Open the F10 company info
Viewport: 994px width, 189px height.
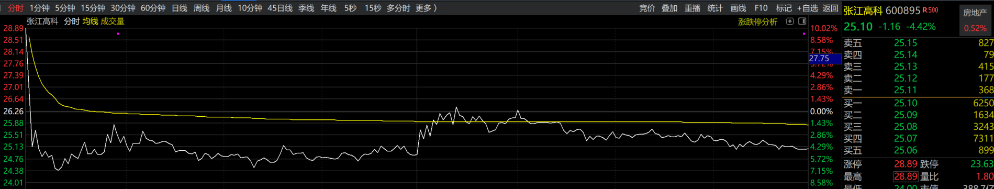pyautogui.click(x=761, y=8)
